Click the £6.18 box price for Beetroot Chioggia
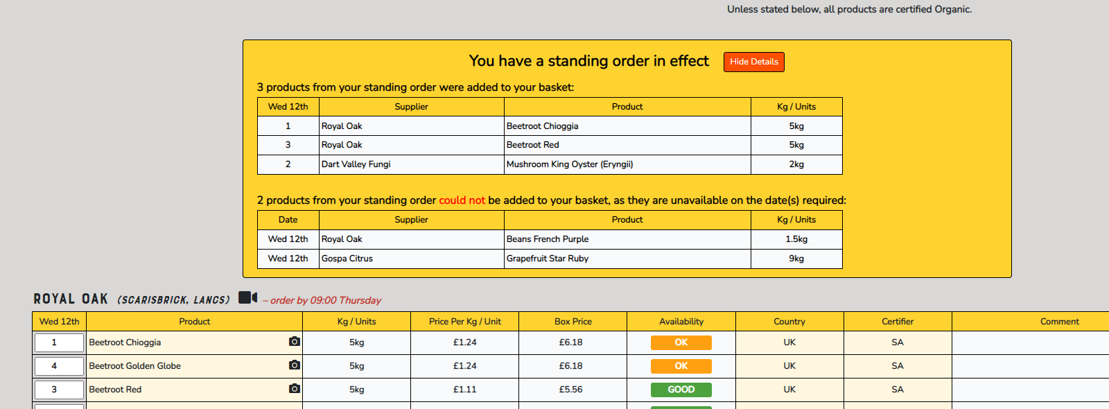This screenshot has width=1109, height=409. (x=571, y=342)
